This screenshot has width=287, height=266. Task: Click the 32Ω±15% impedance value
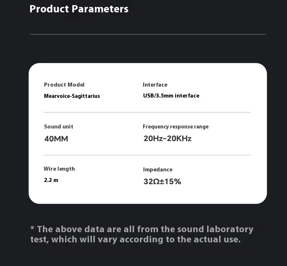162,182
